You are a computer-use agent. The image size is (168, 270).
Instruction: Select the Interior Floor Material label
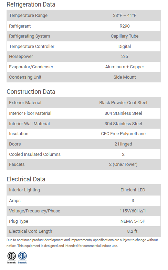(x=30, y=113)
